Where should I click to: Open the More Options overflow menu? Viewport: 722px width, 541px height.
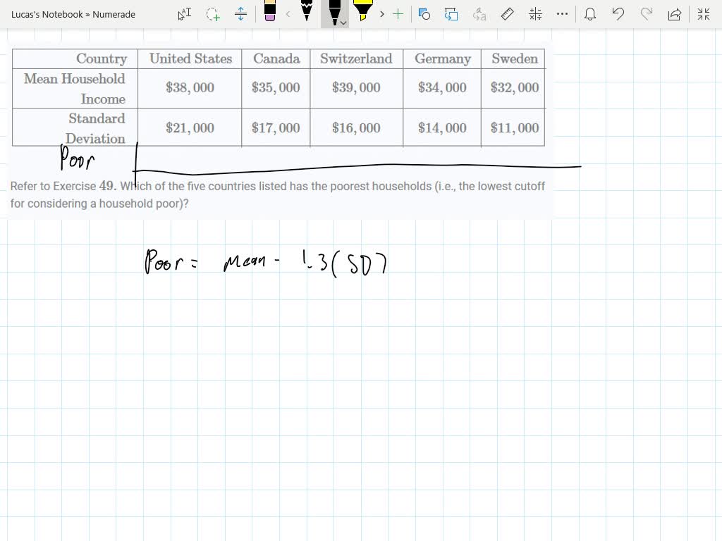click(561, 13)
